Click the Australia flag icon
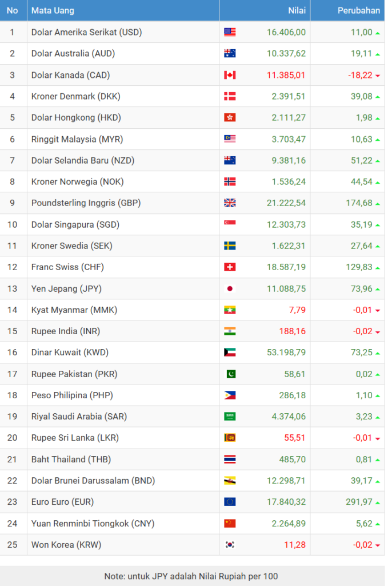The height and width of the screenshot is (586, 388). click(x=230, y=53)
